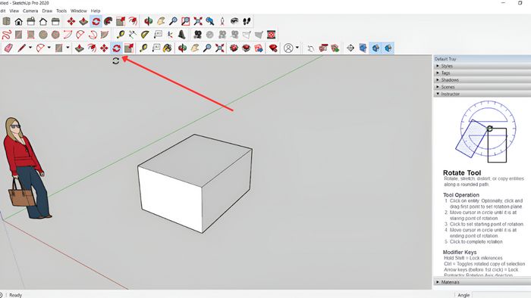
Task: Click the Previous view icon
Action: (210, 21)
